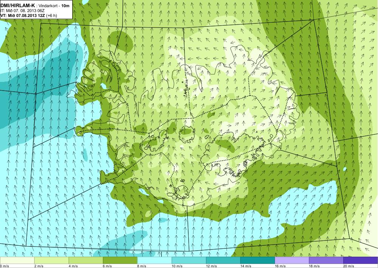Click the 12–14 m/s teal legend swatch
The width and height of the screenshot is (378, 268).
(x=223, y=260)
